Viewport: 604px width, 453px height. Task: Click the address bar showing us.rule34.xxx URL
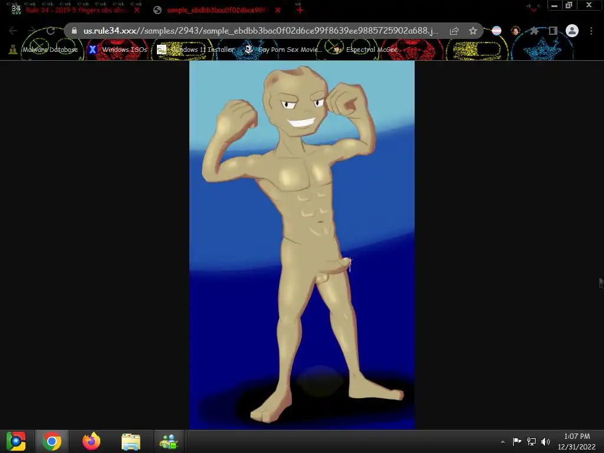tap(261, 31)
